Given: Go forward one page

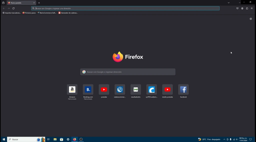Looking at the screenshot, I should pos(9,8).
